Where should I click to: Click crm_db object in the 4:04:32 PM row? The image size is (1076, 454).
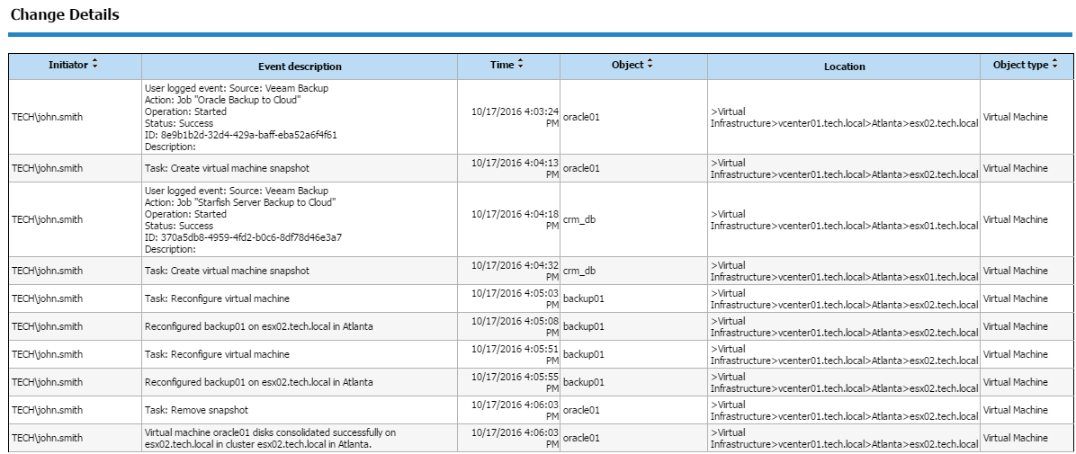578,271
